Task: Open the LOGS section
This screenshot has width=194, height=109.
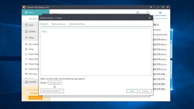Action: [30, 25]
